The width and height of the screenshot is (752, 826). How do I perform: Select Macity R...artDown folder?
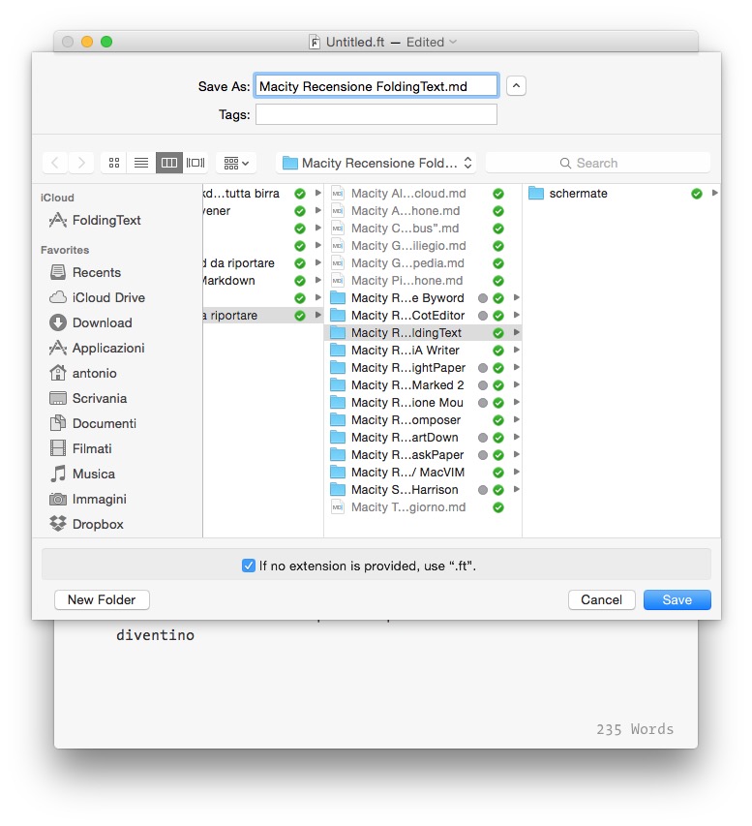tap(422, 438)
